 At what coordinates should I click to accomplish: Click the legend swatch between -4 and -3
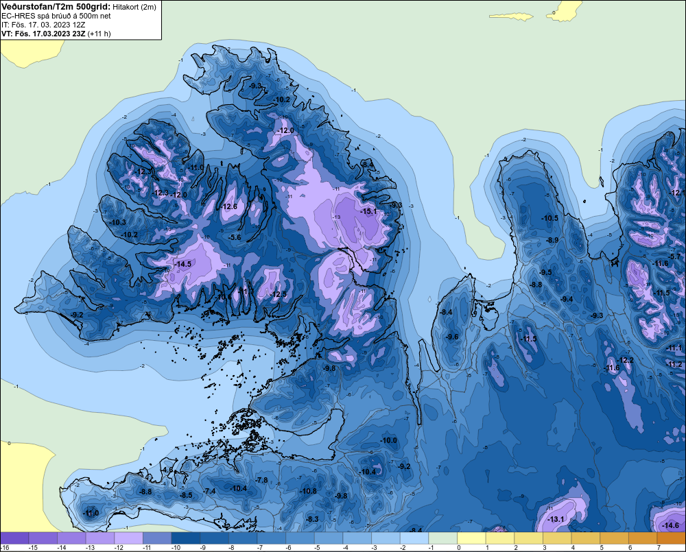pyautogui.click(x=357, y=538)
